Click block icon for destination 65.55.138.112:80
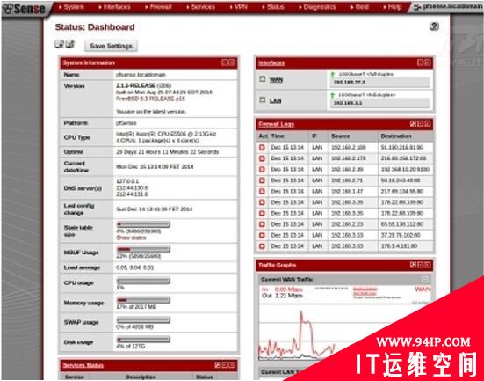484x381 pixels. pos(262,224)
